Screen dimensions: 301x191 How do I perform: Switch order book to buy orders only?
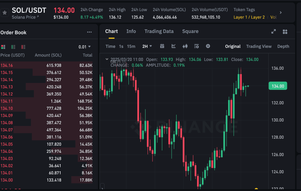[x=13, y=47]
